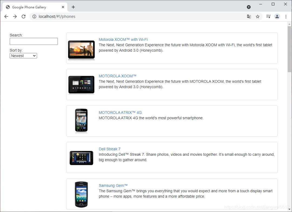The image size is (292, 212).
Task: Click the scrollbar up arrow
Action: pos(289,24)
